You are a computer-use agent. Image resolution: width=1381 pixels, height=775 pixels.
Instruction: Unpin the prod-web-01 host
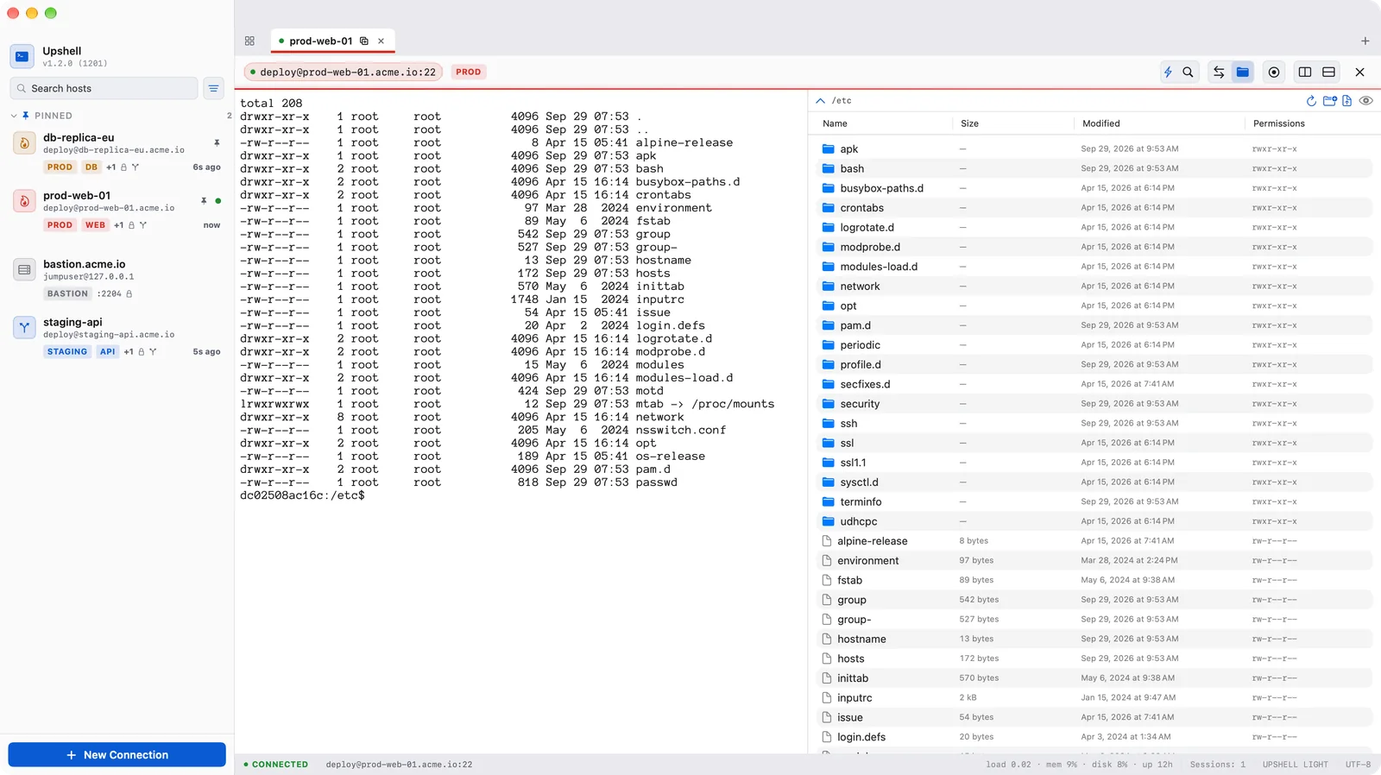coord(204,200)
